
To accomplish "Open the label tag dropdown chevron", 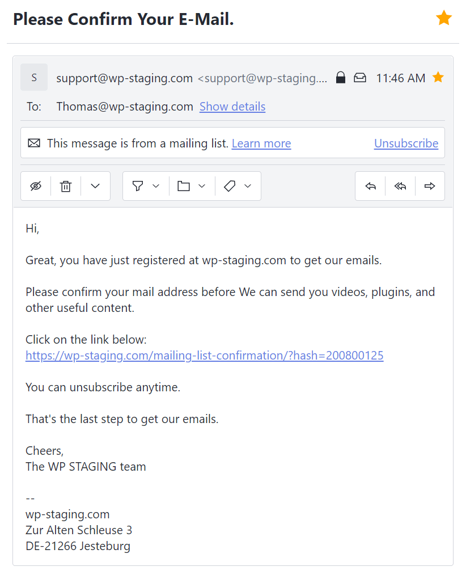I will [x=248, y=186].
